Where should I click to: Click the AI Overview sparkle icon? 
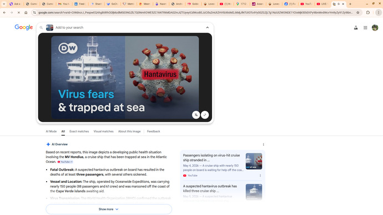click(x=48, y=144)
